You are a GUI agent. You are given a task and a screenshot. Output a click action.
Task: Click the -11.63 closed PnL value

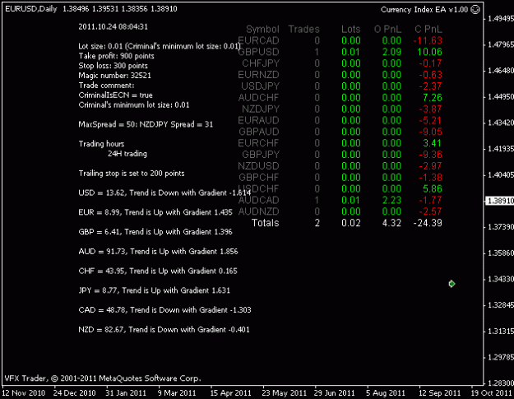[428, 40]
